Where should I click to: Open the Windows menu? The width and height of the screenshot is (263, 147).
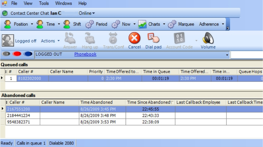click(63, 3)
